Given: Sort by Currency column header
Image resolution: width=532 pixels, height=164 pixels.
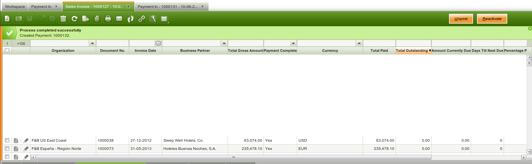Looking at the screenshot, I should pos(330,51).
